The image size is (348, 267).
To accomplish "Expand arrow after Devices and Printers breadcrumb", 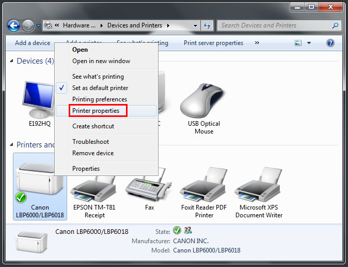I will coord(168,25).
